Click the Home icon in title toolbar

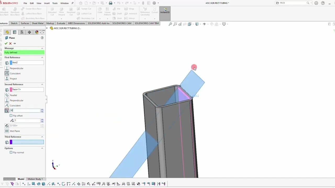point(81,3)
